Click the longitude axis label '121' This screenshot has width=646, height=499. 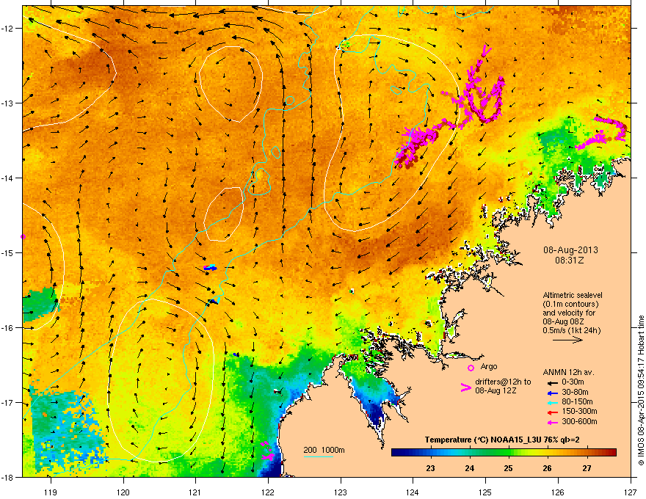click(x=195, y=492)
